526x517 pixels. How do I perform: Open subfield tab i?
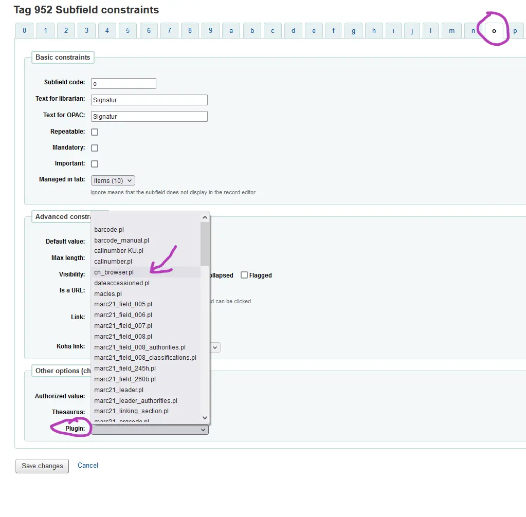pos(393,30)
